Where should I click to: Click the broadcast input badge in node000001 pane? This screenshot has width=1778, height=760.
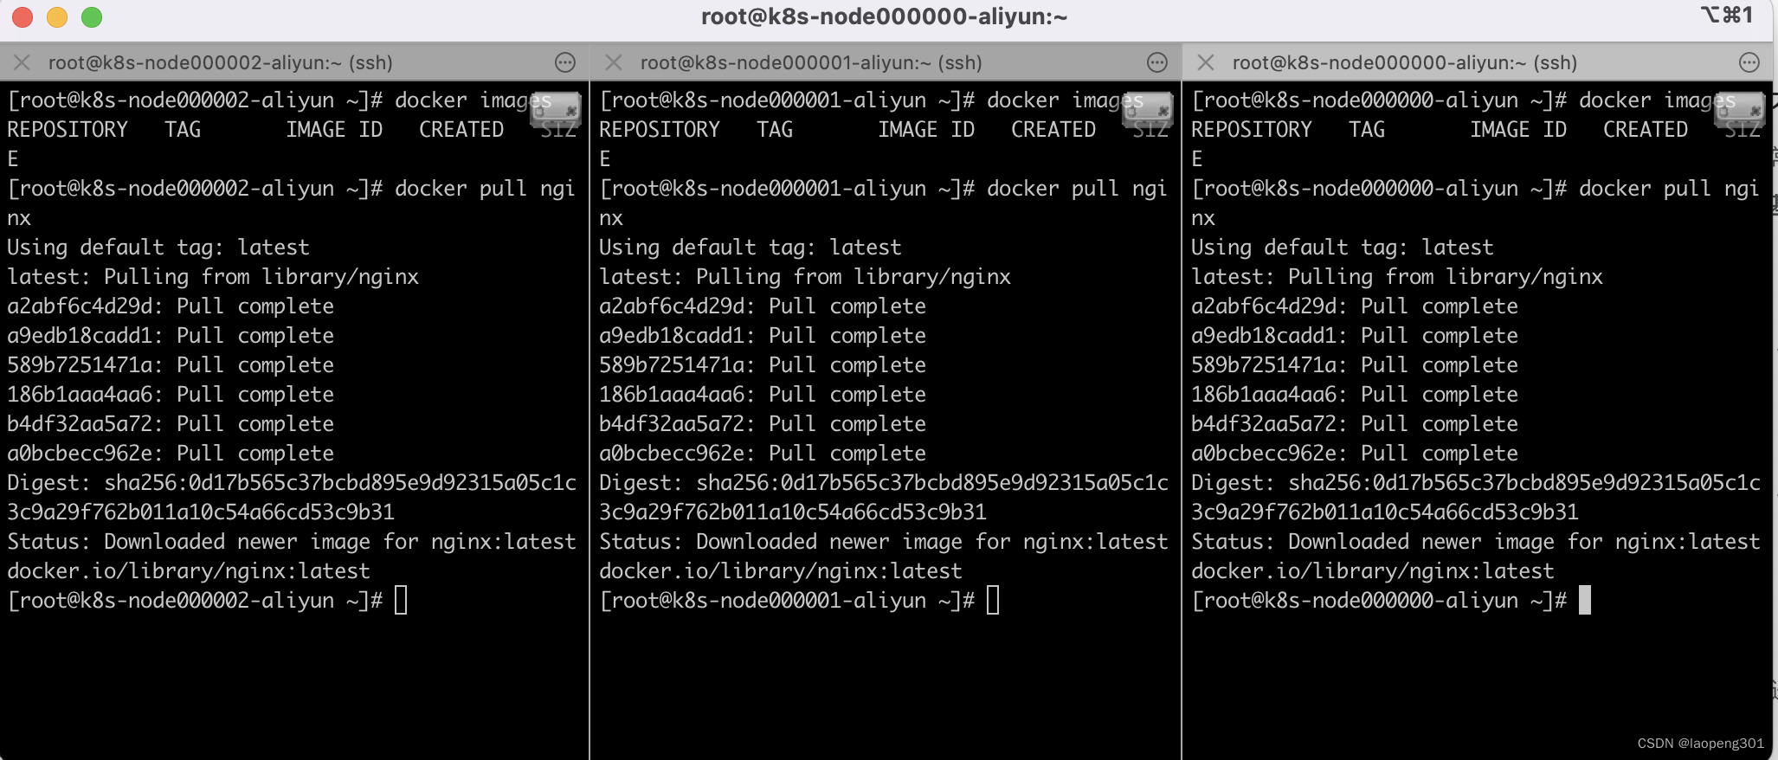(x=1147, y=109)
